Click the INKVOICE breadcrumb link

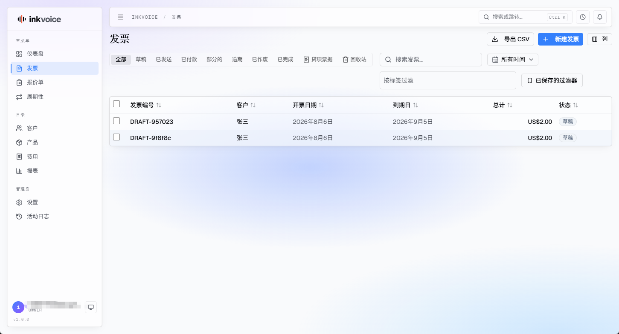pos(145,17)
